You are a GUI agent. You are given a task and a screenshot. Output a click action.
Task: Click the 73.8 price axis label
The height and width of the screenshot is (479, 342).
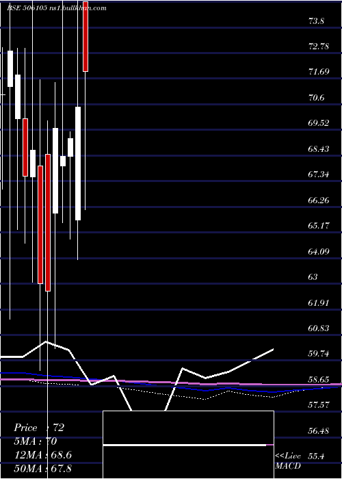coord(316,21)
